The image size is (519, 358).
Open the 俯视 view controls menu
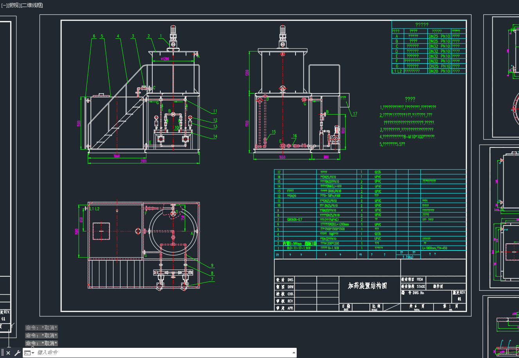tap(14, 5)
